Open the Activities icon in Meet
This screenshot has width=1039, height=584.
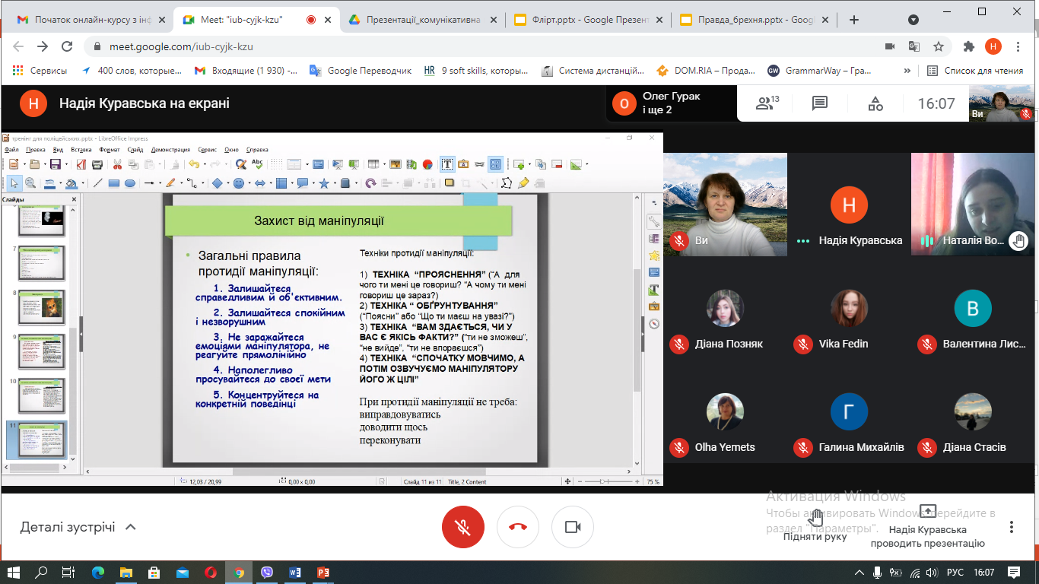point(875,103)
